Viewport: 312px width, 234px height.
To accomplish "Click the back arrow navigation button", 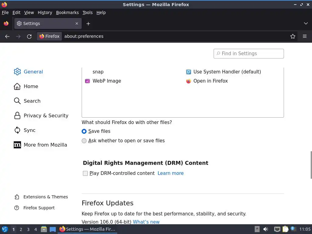I will (x=7, y=36).
